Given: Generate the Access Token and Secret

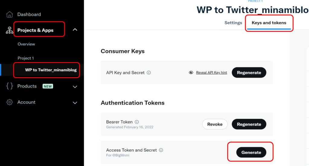Looking at the screenshot, I should click(x=251, y=152).
